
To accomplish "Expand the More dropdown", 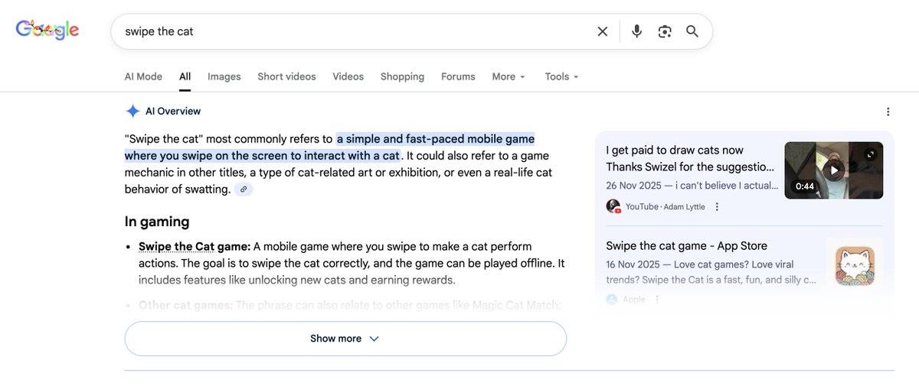I will click(509, 76).
